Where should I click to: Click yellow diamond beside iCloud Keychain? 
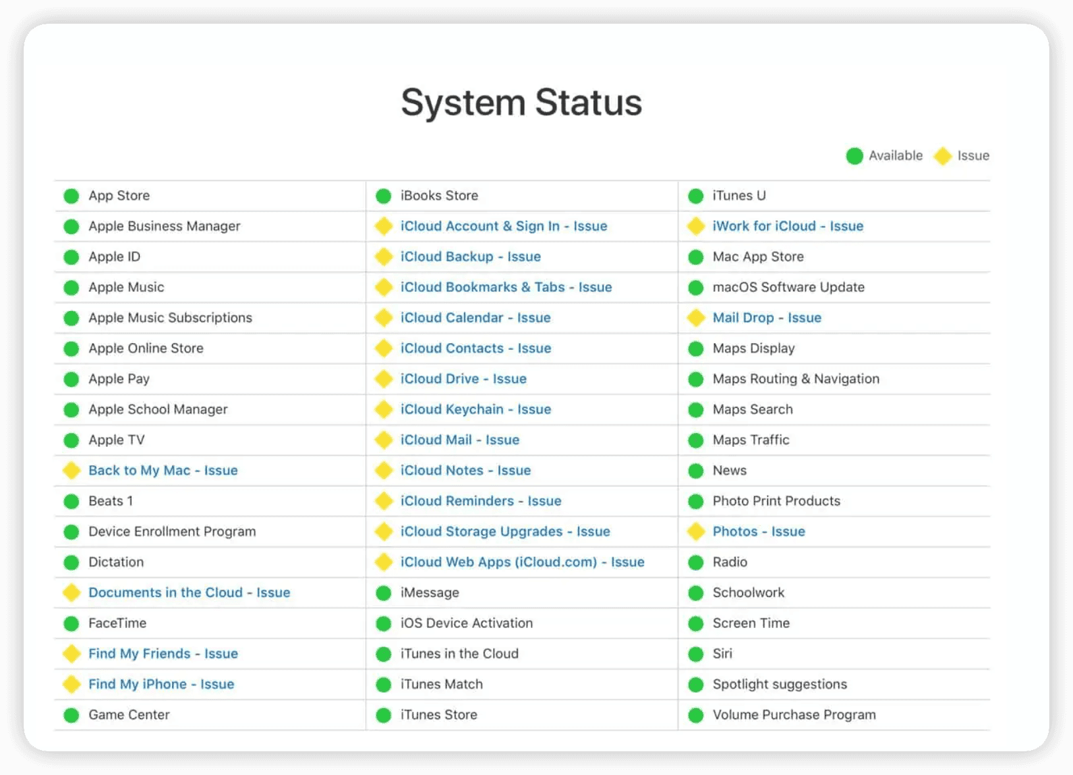(x=384, y=410)
